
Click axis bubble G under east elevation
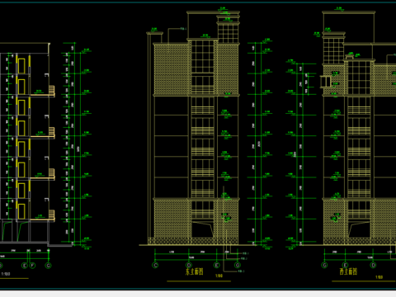pos(238,265)
